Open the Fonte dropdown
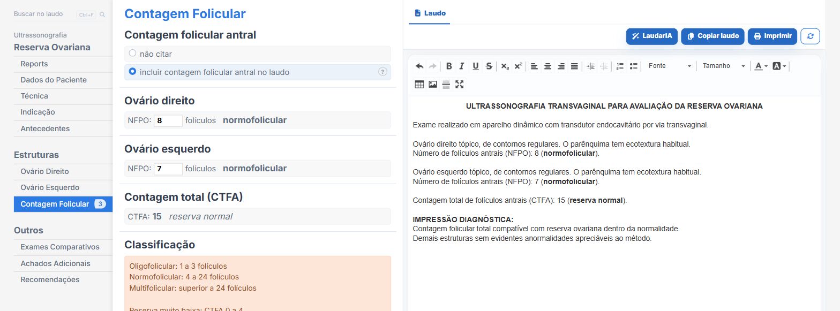This screenshot has width=840, height=311. [x=669, y=66]
